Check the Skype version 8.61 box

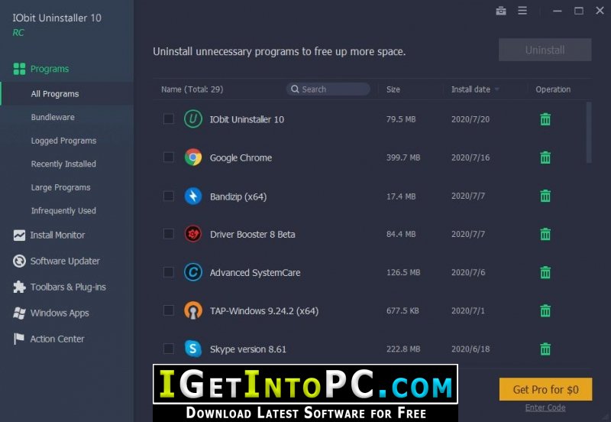(x=168, y=349)
